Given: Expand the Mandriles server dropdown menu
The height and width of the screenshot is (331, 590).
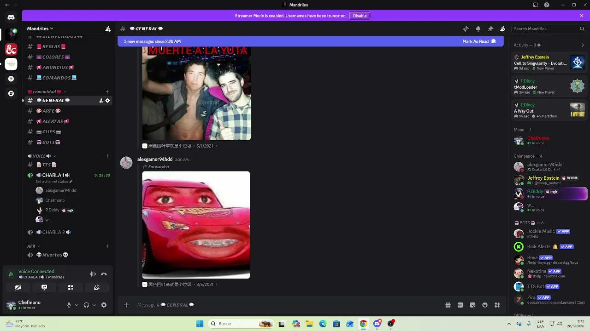Looking at the screenshot, I should (x=40, y=29).
